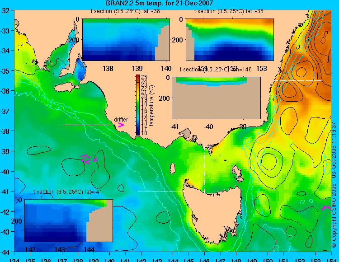Click the 144 longitude tick under the lat=-41 inset
The height and width of the screenshot is (262, 339).
tap(89, 249)
